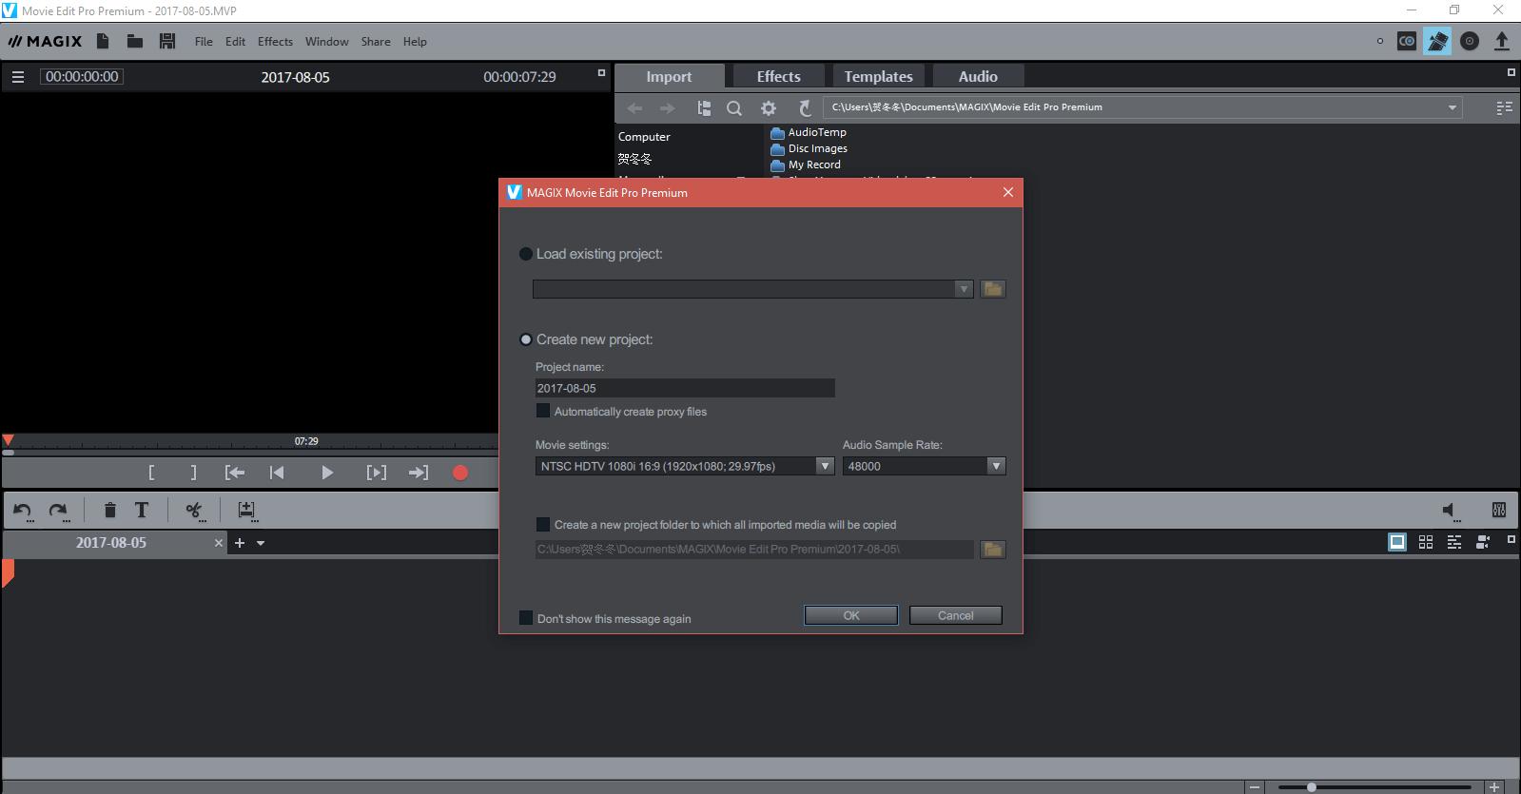This screenshot has width=1521, height=794.
Task: Click the camera icon in top-right toolbar
Action: pyautogui.click(x=1407, y=41)
